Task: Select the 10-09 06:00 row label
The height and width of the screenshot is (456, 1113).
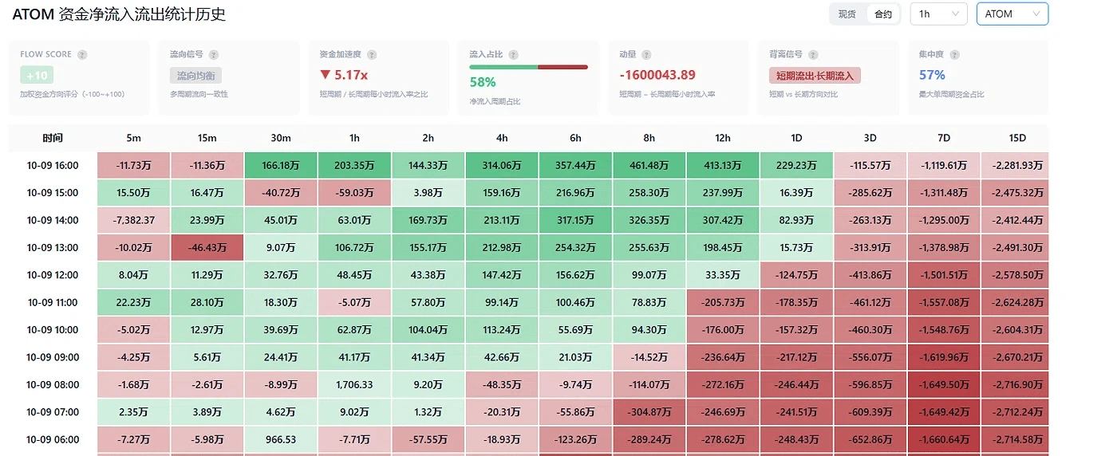Action: pyautogui.click(x=53, y=440)
